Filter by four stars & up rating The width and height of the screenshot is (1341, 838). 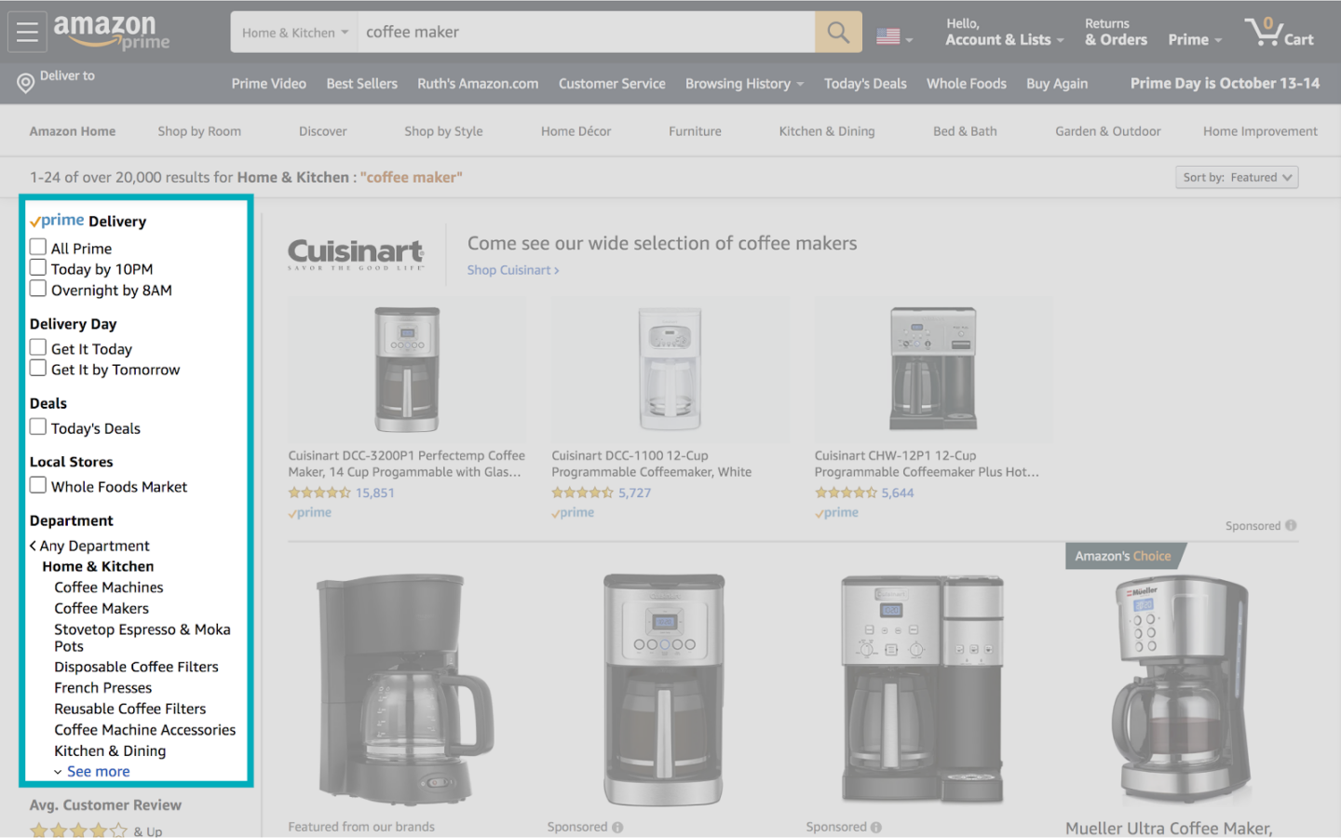coord(79,830)
